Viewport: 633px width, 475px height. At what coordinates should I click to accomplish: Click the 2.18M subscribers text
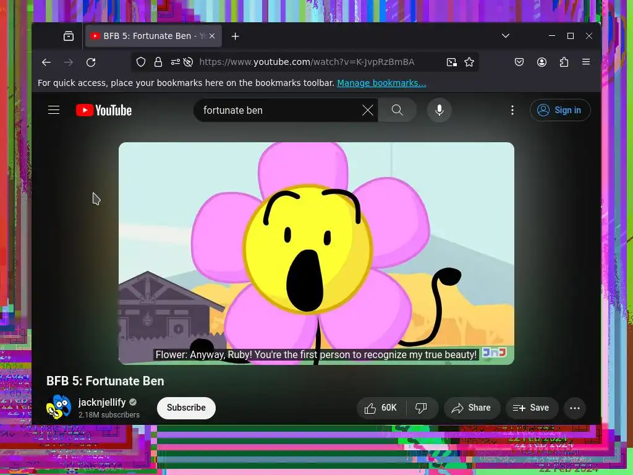(x=109, y=415)
